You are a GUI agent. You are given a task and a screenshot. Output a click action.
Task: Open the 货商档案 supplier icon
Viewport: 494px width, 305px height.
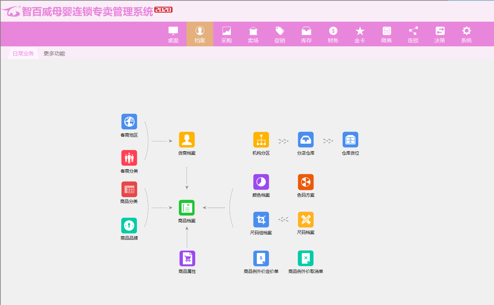click(x=187, y=140)
